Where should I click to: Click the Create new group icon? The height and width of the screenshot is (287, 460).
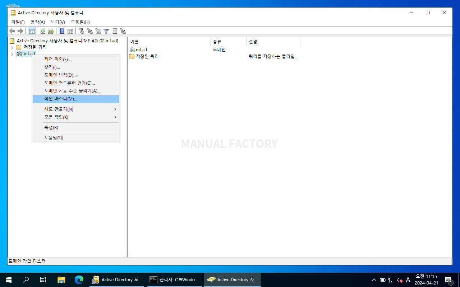tap(90, 31)
